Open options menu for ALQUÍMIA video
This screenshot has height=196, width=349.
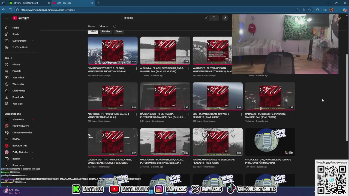[189, 69]
